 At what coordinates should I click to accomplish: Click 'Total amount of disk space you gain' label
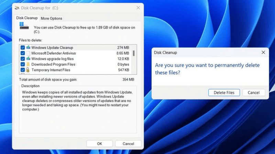click(x=48, y=79)
